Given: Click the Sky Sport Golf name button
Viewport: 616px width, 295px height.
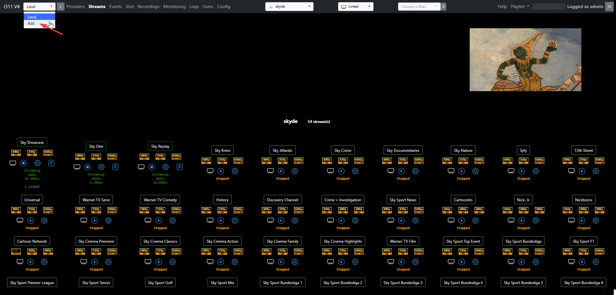Looking at the screenshot, I should [160, 282].
